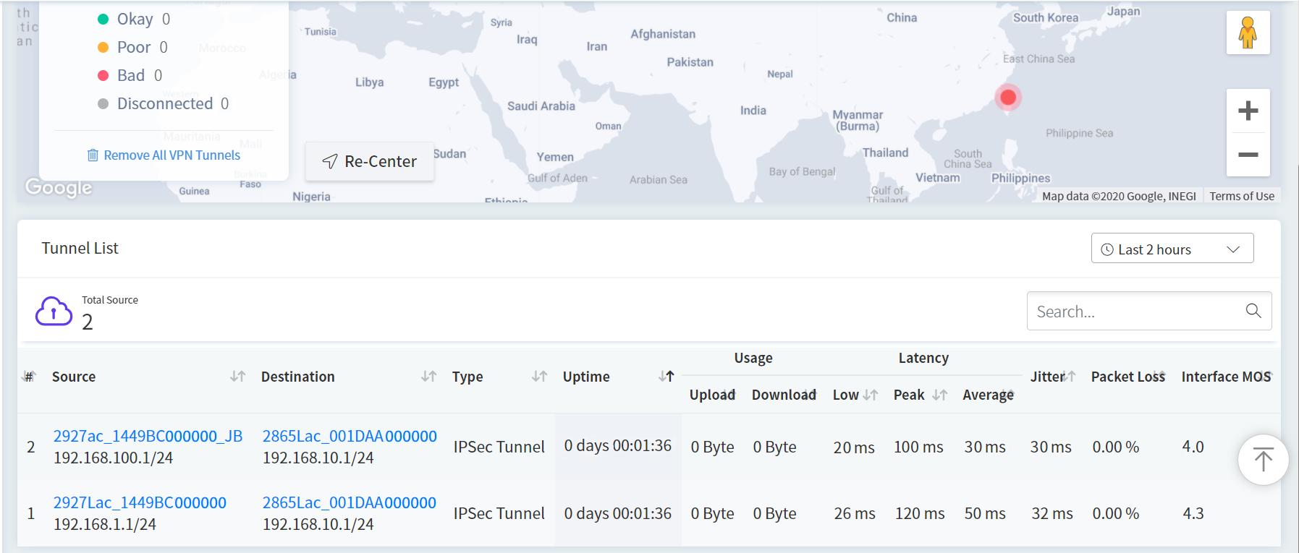Viewport: 1299px width, 553px height.
Task: Click the trash icon beside Remove All VPN Tunnels
Action: [x=93, y=155]
